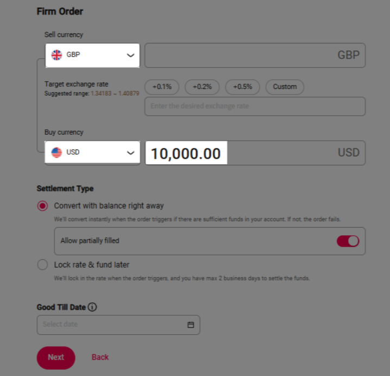The height and width of the screenshot is (376, 390).
Task: Toggle the Allow partially filled switch
Action: click(x=348, y=241)
